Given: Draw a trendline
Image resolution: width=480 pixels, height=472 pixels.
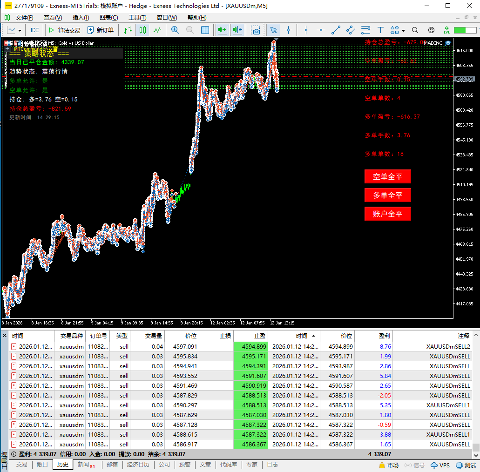Looking at the screenshot, I should coord(336,30).
